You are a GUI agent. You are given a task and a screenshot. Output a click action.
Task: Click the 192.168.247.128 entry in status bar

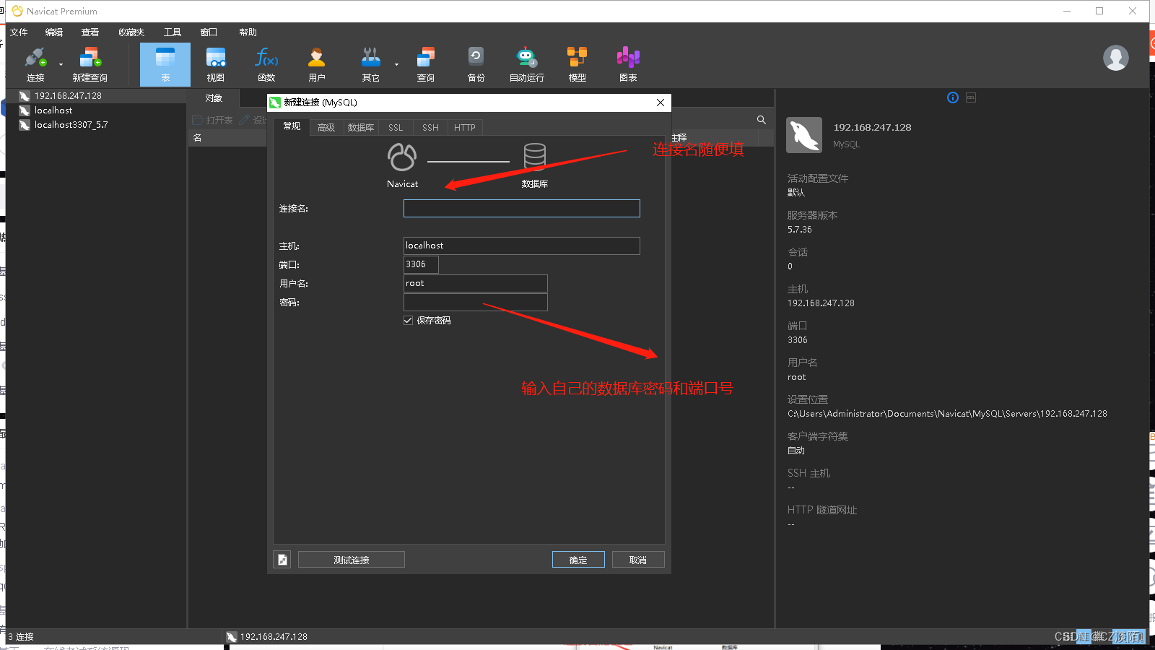click(266, 637)
